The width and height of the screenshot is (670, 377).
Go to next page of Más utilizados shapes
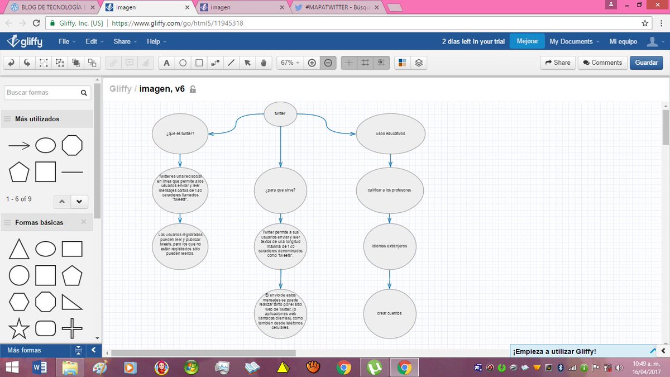pyautogui.click(x=79, y=202)
